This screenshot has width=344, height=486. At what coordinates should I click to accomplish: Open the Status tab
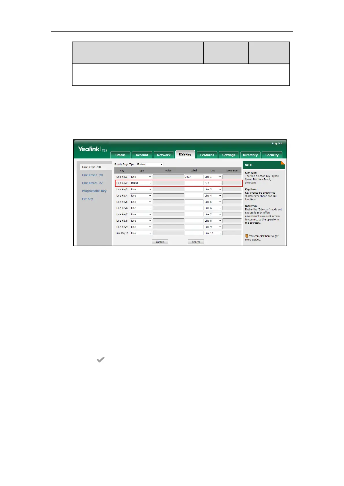pyautogui.click(x=120, y=155)
